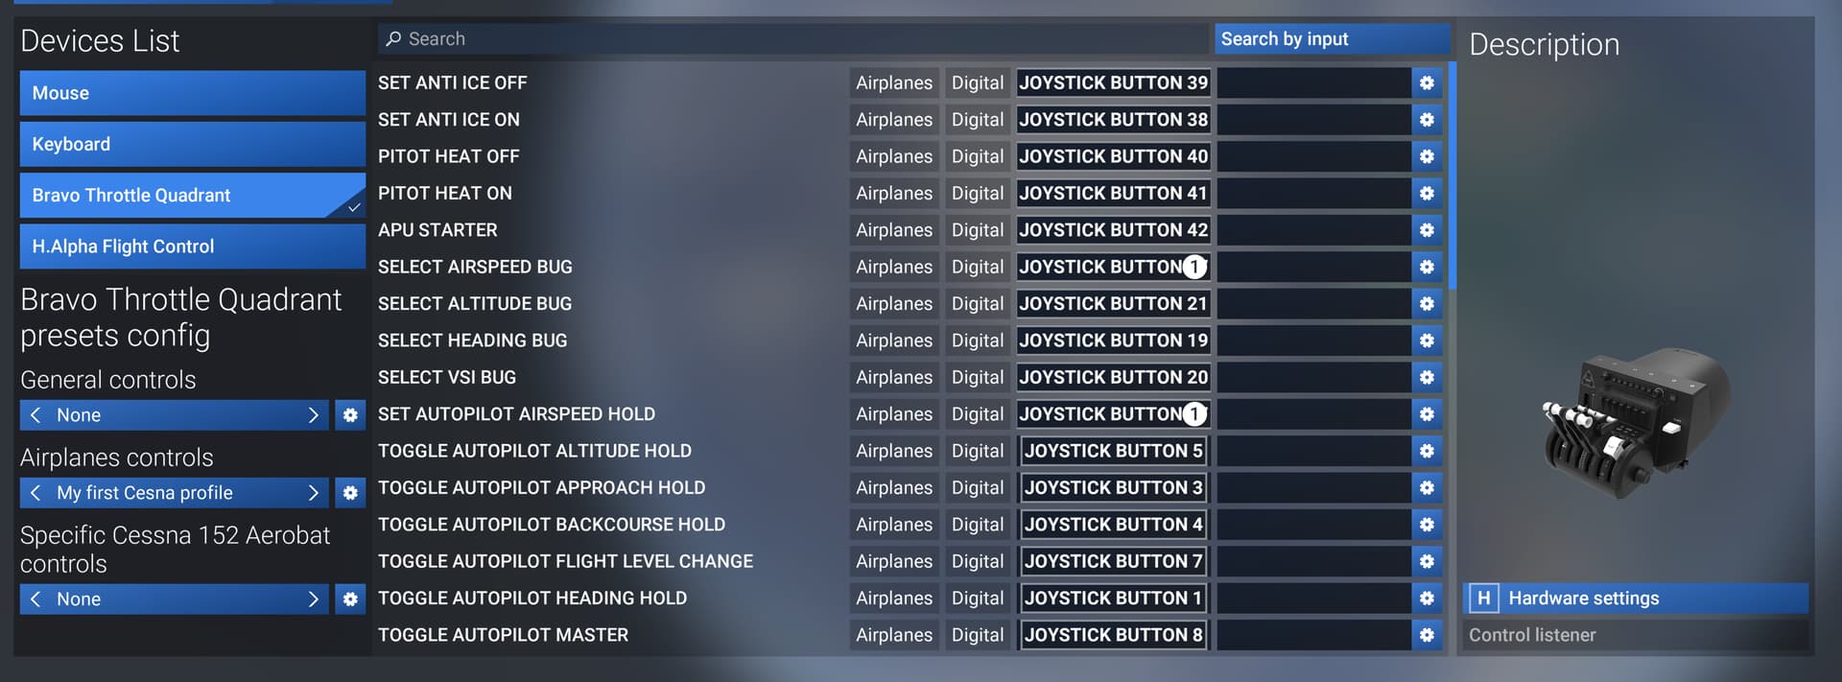Click the Bravo Throttle Quadrant device image
Screen dimensions: 1842x682
pos(1636,423)
